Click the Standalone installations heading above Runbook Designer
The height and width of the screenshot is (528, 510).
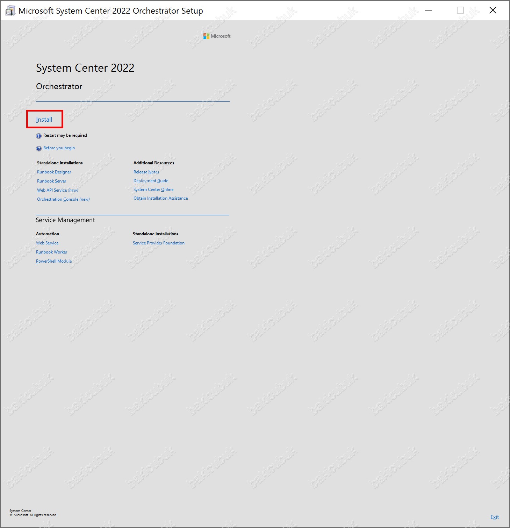click(x=60, y=163)
